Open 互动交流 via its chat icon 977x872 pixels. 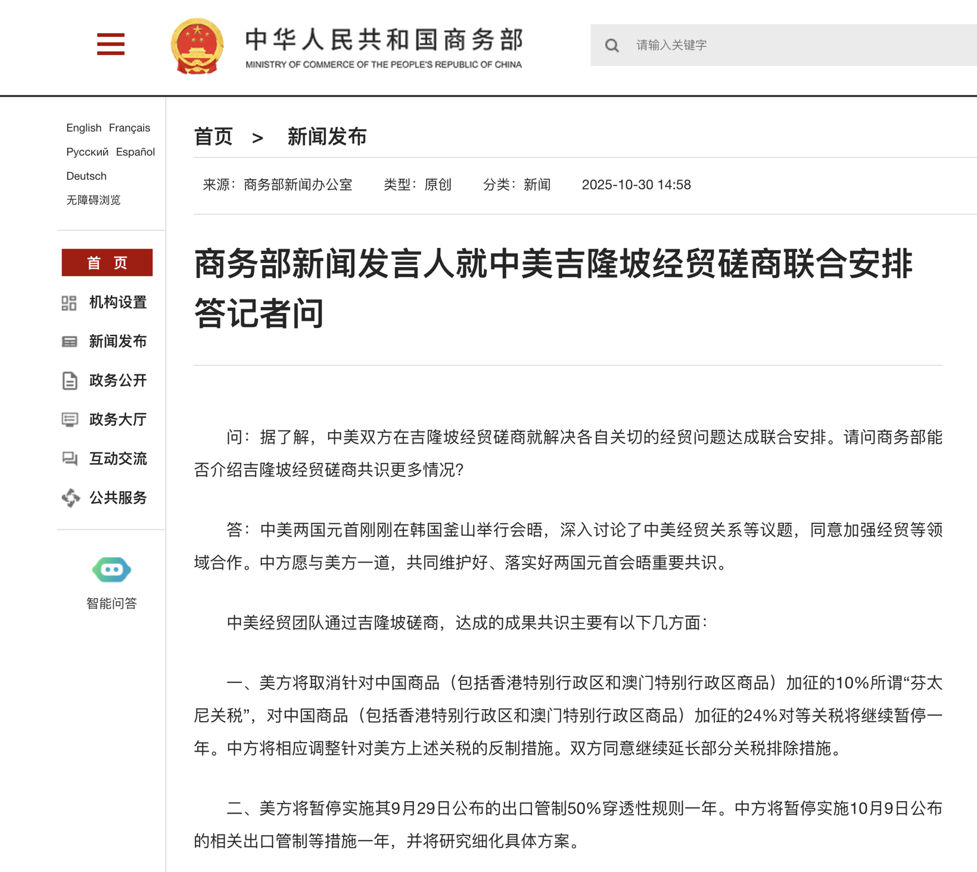[70, 459]
